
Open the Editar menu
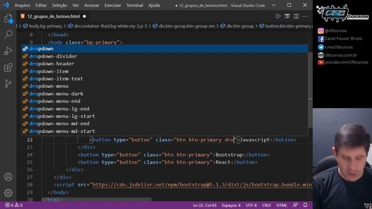point(41,5)
